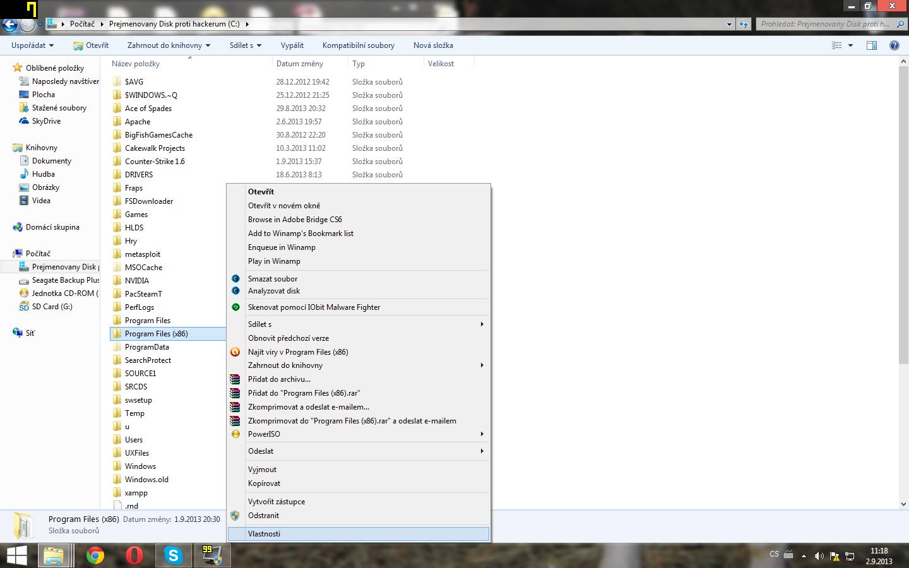This screenshot has width=909, height=568.
Task: Expand the view options dropdown arrow
Action: click(x=850, y=45)
